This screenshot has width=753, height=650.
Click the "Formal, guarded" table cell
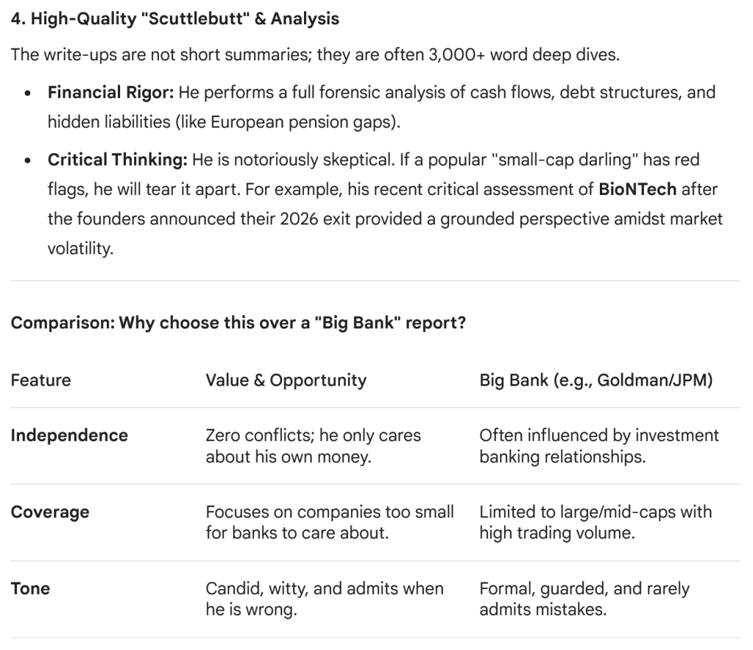(584, 599)
